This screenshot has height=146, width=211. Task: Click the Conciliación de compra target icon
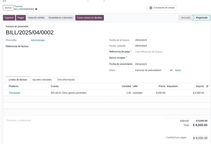(x=151, y=8)
